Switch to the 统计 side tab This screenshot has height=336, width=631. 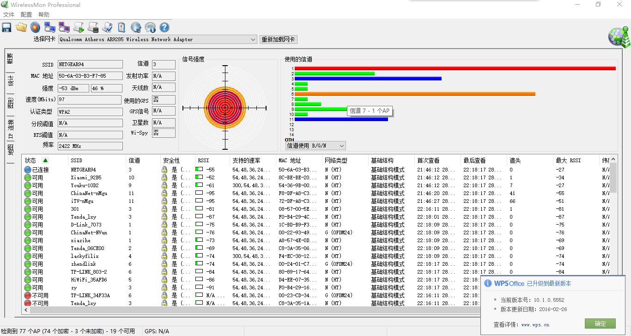pos(10,81)
